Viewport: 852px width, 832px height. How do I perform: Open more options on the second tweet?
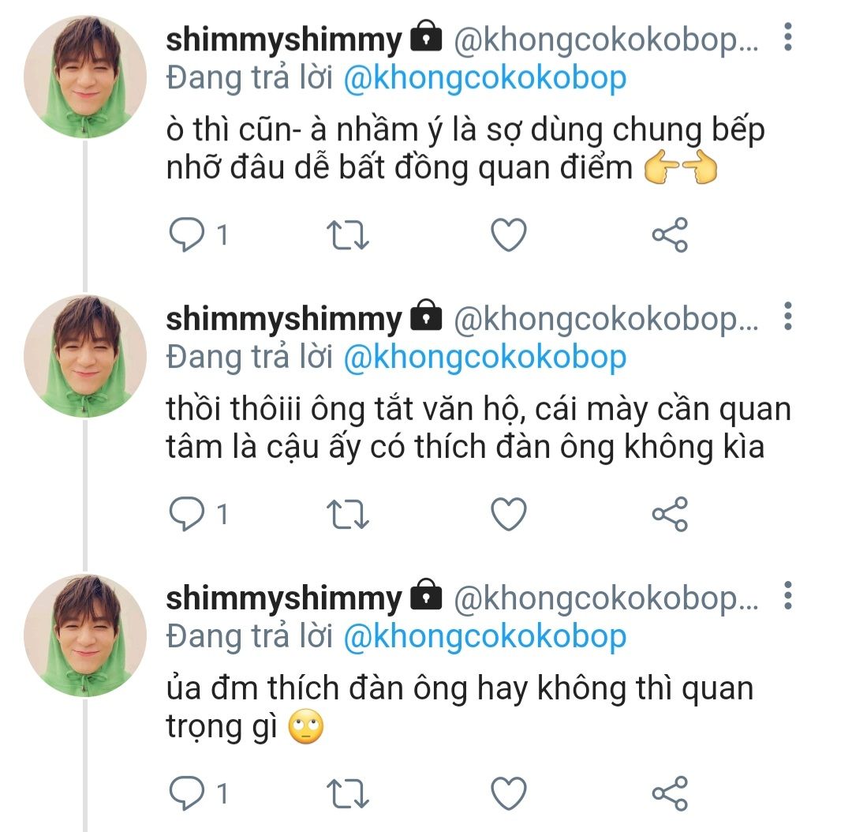coord(787,317)
